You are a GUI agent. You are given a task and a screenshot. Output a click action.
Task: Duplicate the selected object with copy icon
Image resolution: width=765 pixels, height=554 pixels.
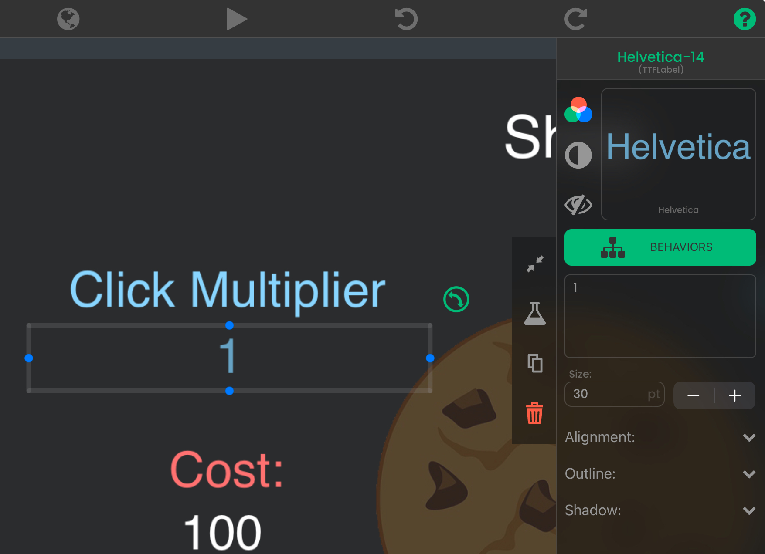pyautogui.click(x=535, y=363)
